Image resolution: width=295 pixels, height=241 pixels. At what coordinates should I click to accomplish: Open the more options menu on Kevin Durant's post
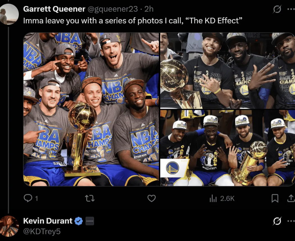coord(291,221)
